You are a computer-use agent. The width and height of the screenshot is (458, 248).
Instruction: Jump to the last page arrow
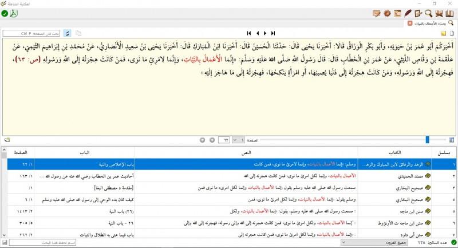tap(273, 33)
